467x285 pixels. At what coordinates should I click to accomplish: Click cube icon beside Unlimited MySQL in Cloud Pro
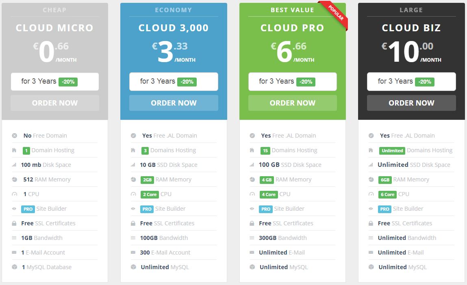252,267
